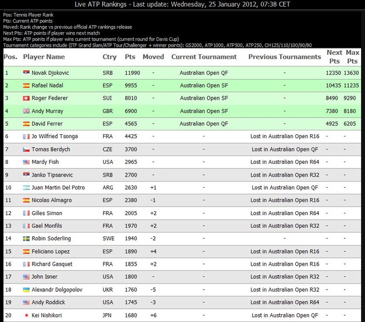
Task: Click the British flag beside Andy Murray
Action: click(26, 111)
